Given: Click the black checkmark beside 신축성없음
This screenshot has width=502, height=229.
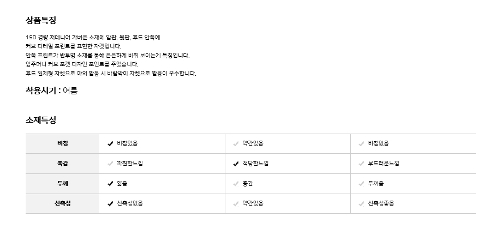Looking at the screenshot, I should (x=110, y=203).
